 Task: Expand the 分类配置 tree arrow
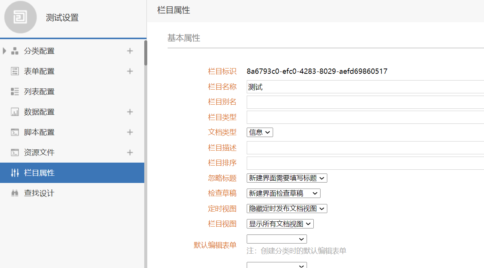tap(5, 51)
